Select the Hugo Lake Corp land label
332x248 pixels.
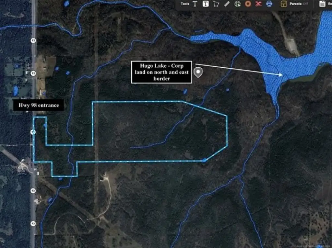[161, 72]
